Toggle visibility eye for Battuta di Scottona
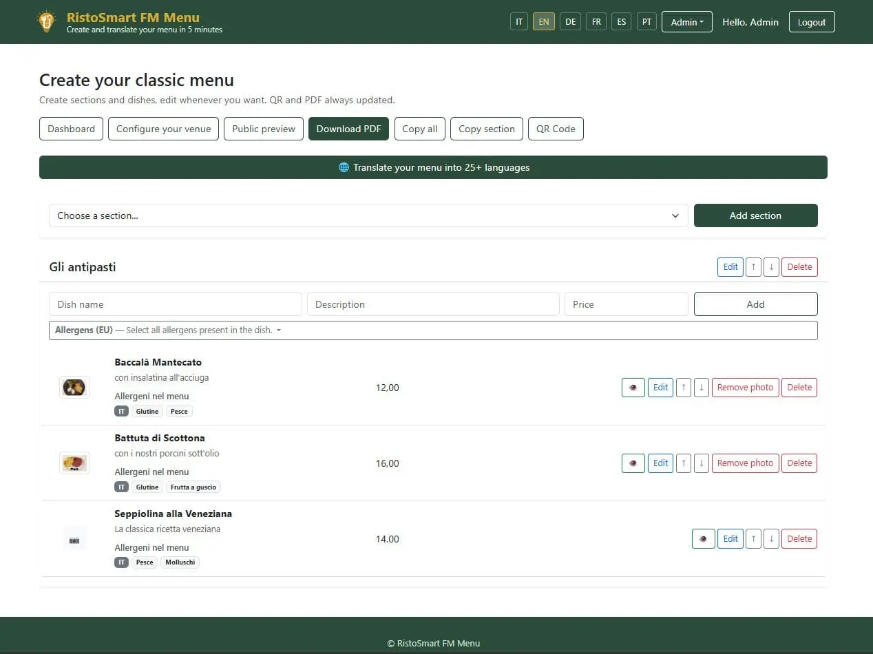 pyautogui.click(x=633, y=463)
